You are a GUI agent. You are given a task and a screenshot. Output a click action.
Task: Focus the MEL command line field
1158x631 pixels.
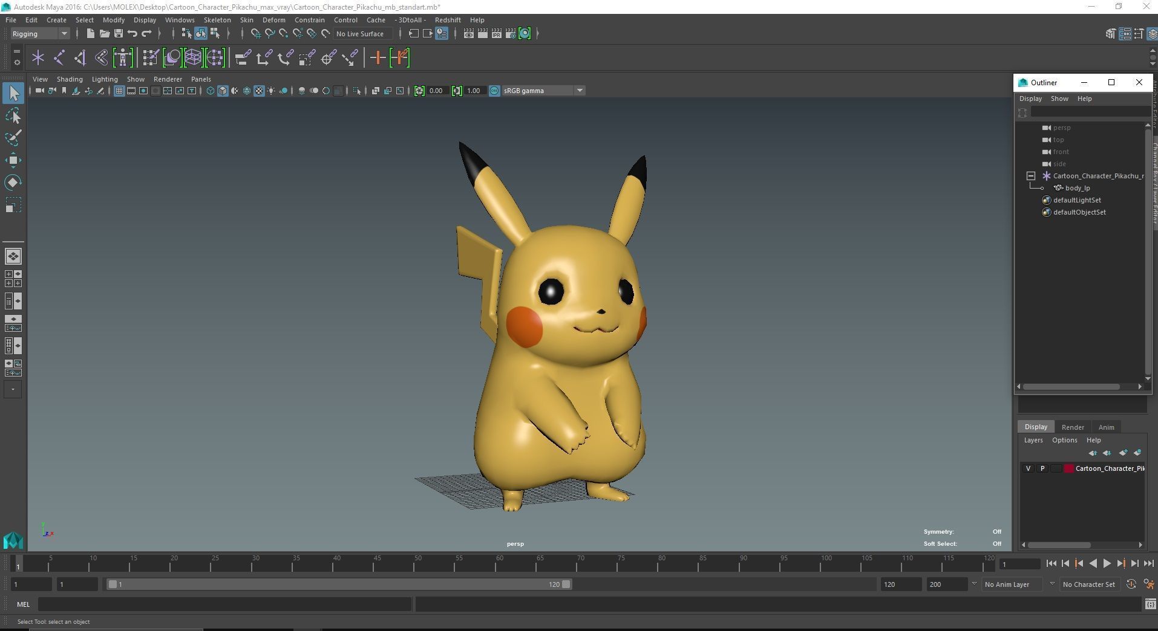click(x=224, y=604)
